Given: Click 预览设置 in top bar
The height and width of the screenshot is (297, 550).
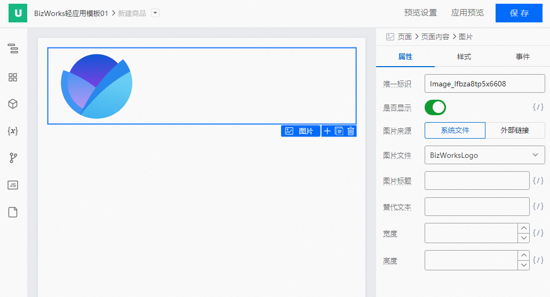Looking at the screenshot, I should [x=420, y=13].
